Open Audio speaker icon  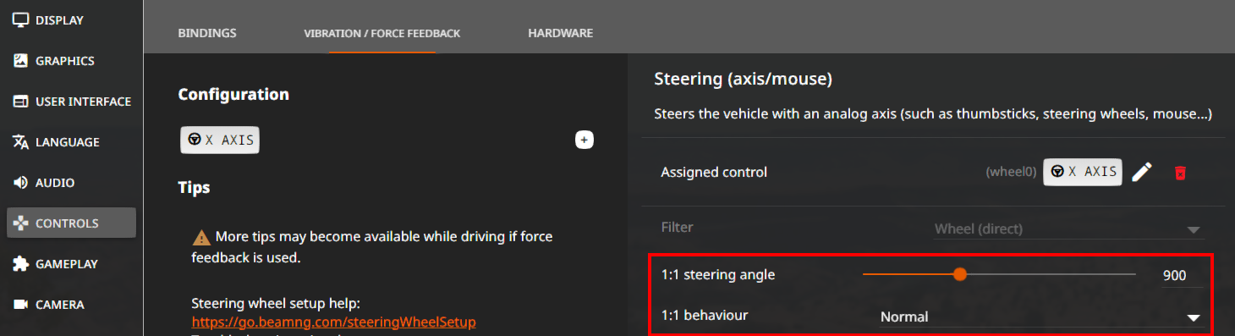pos(21,183)
